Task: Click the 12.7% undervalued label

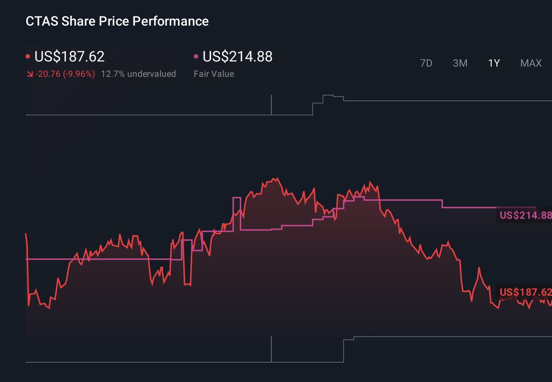Action: 139,74
